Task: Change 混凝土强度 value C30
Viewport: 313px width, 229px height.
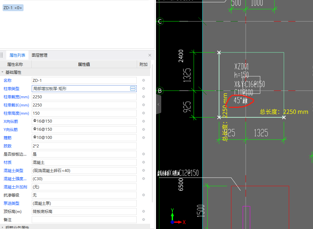Action: [84, 179]
